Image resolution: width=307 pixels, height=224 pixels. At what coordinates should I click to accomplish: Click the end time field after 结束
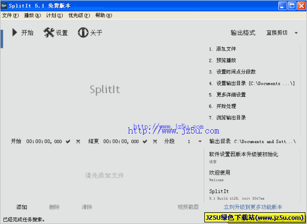121,142
